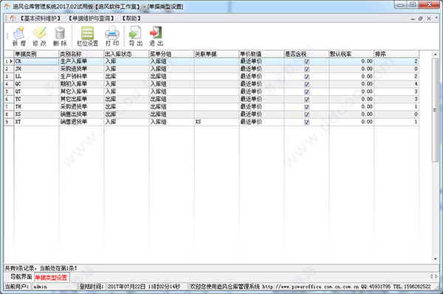The width and height of the screenshot is (443, 294).
Task: Click the 默认税率 column header
Action: point(351,54)
